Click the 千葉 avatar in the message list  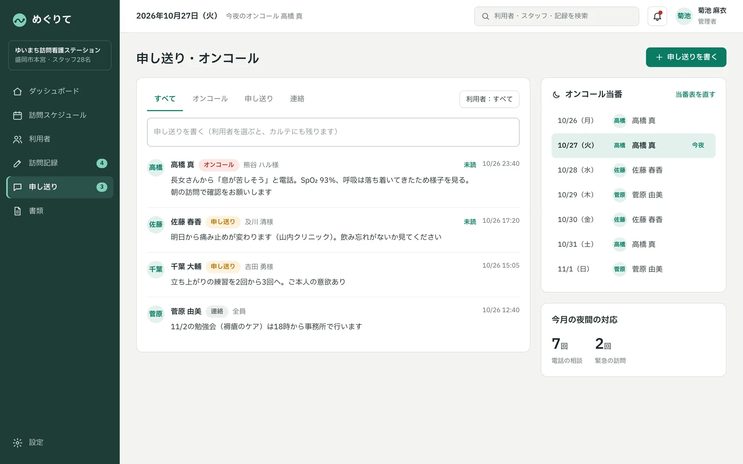point(156,269)
